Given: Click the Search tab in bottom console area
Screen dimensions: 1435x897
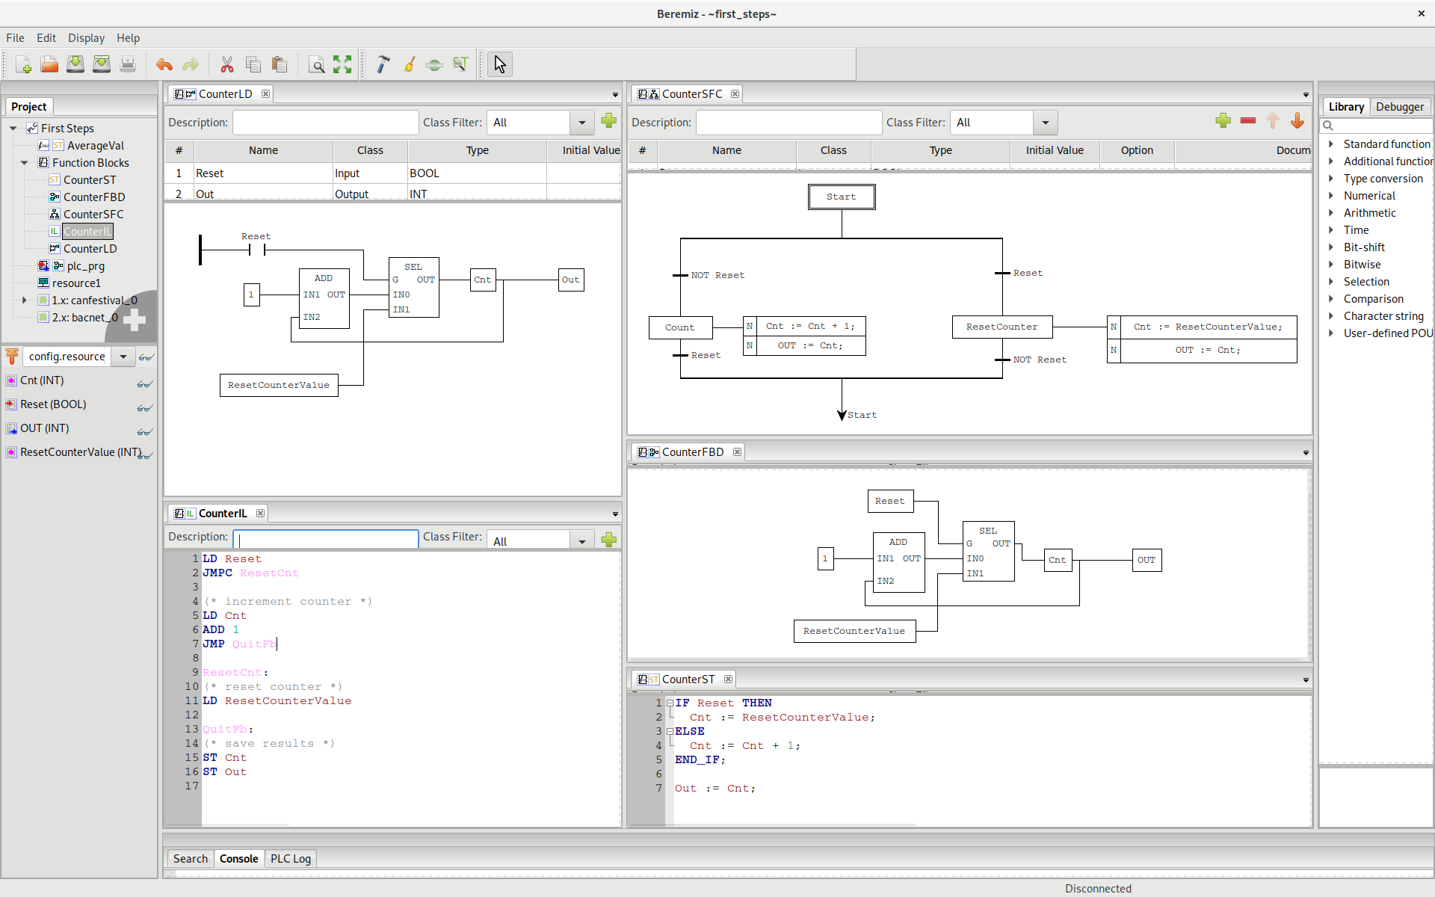Looking at the screenshot, I should pyautogui.click(x=188, y=857).
